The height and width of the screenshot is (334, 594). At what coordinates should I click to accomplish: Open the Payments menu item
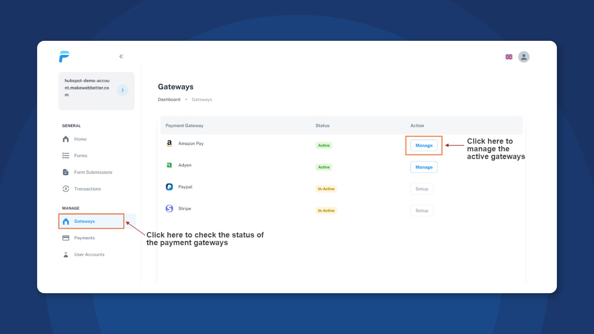click(x=84, y=238)
